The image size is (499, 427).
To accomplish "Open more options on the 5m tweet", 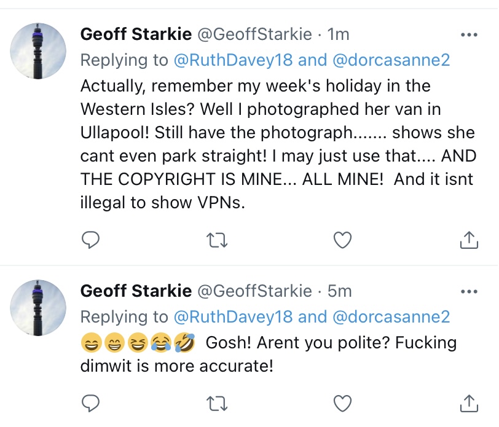I will [x=469, y=291].
